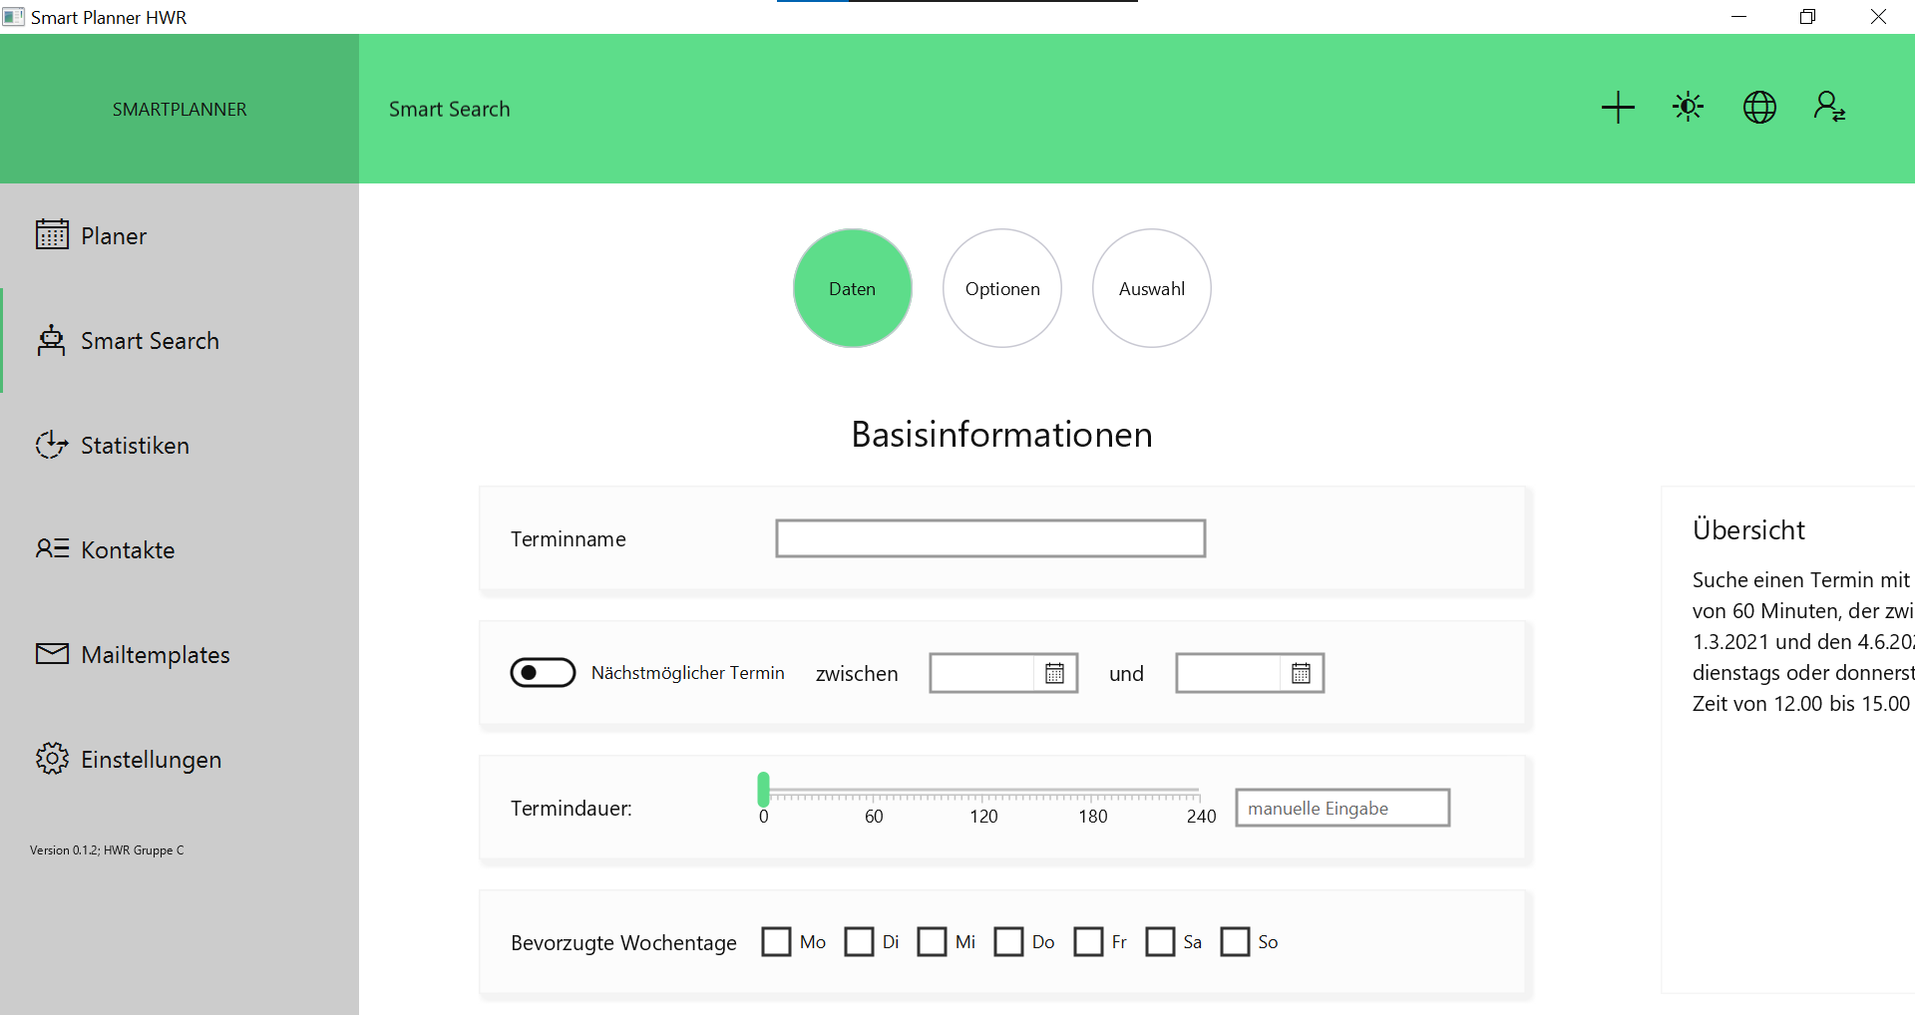Click the SMARTPLANNER logo text
The width and height of the screenshot is (1915, 1015).
tap(180, 110)
